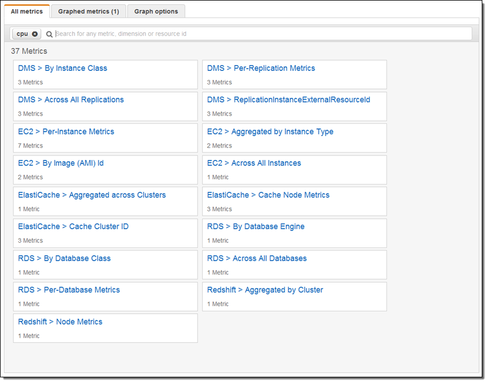488x383 pixels.
Task: Open Redshift Node Metrics
Action: [60, 322]
